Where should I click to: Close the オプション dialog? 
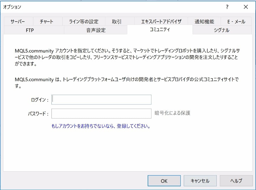(x=246, y=7)
